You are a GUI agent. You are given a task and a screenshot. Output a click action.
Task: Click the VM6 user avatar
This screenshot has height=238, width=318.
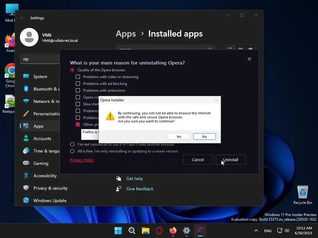click(x=29, y=37)
